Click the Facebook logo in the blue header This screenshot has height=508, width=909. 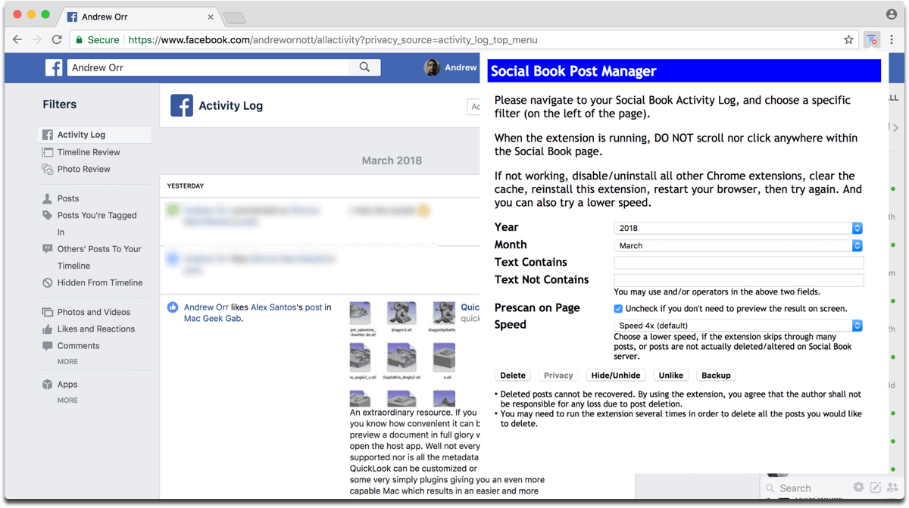(54, 67)
